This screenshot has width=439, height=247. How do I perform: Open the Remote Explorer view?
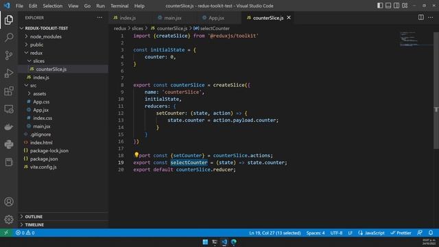click(x=9, y=109)
